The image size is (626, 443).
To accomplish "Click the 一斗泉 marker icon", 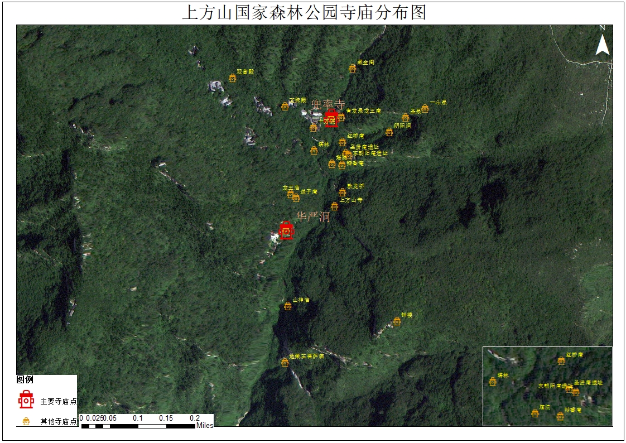I will [425, 109].
